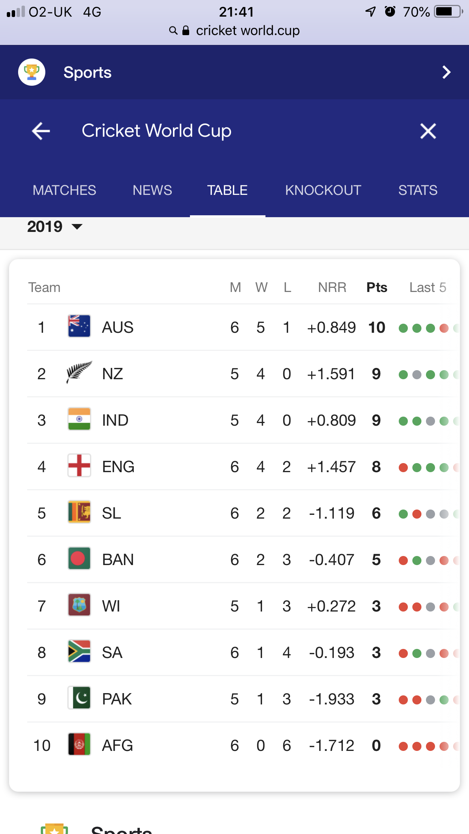Close the Cricket World Cup panel
The height and width of the screenshot is (834, 469).
pyautogui.click(x=428, y=131)
